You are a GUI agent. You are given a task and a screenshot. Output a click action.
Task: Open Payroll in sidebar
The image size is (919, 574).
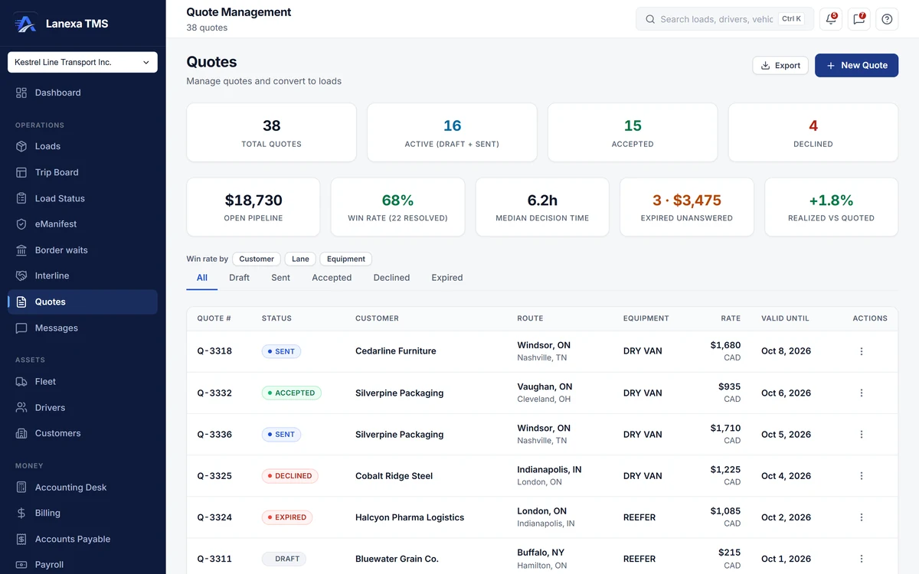click(x=83, y=565)
